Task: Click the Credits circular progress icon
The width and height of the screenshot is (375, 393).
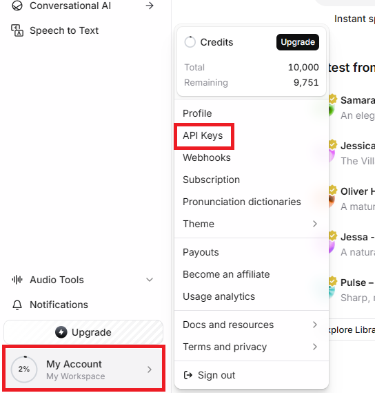Action: [190, 42]
